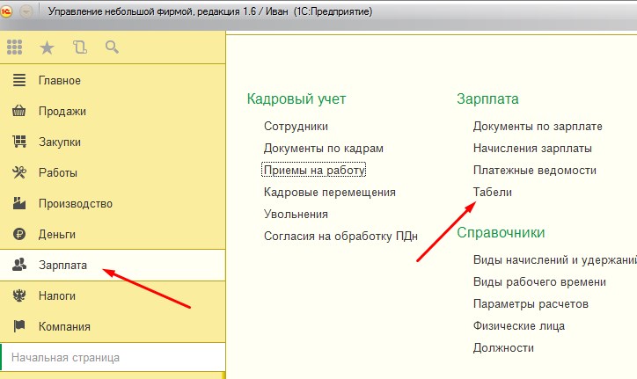Open Начисления зарплаты
637x379 pixels.
click(x=532, y=149)
